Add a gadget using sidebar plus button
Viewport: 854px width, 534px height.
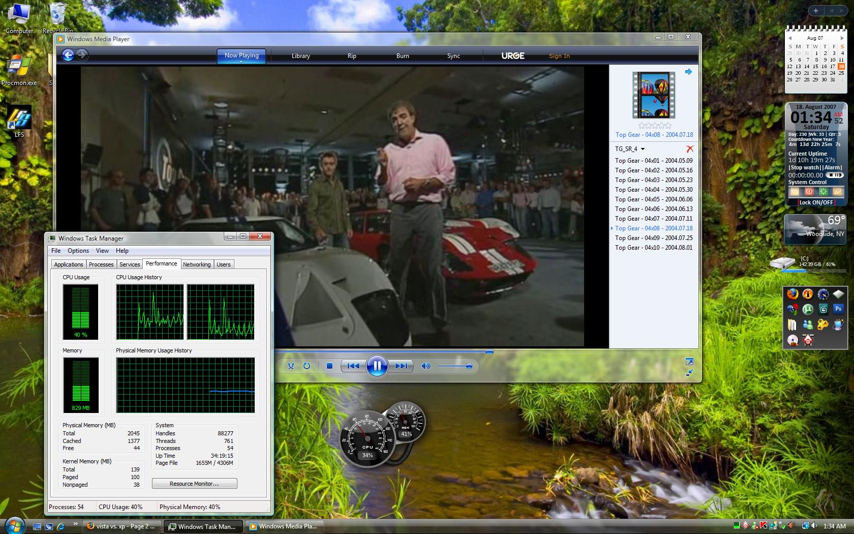click(816, 11)
